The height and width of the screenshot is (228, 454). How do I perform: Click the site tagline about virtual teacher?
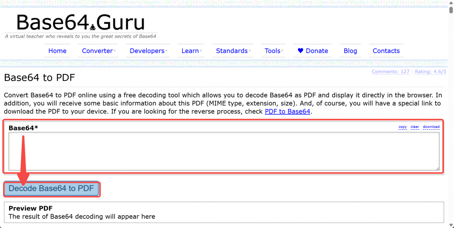pyautogui.click(x=81, y=36)
